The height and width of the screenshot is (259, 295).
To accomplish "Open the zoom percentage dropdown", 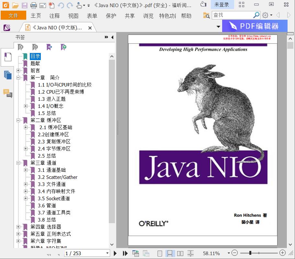I will pyautogui.click(x=229, y=253).
